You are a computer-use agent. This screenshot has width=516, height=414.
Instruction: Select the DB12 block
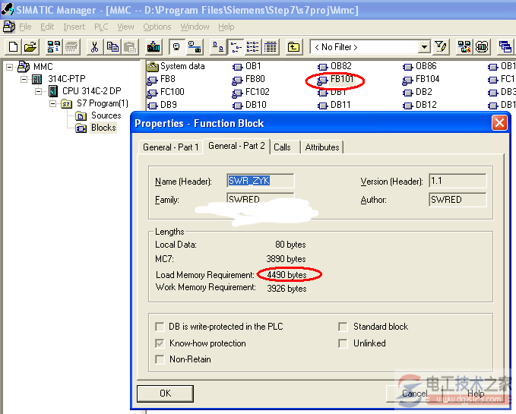(419, 106)
